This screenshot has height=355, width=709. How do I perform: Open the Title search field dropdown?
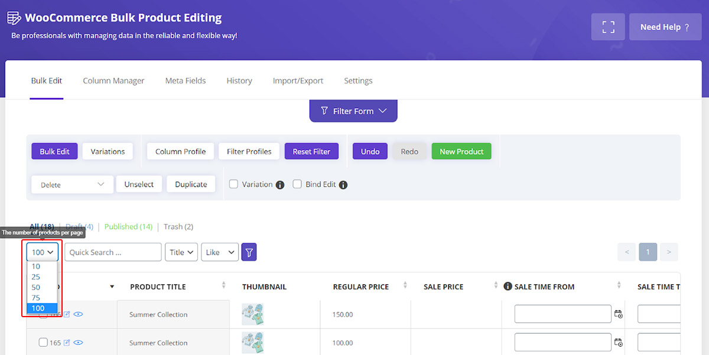(x=181, y=252)
